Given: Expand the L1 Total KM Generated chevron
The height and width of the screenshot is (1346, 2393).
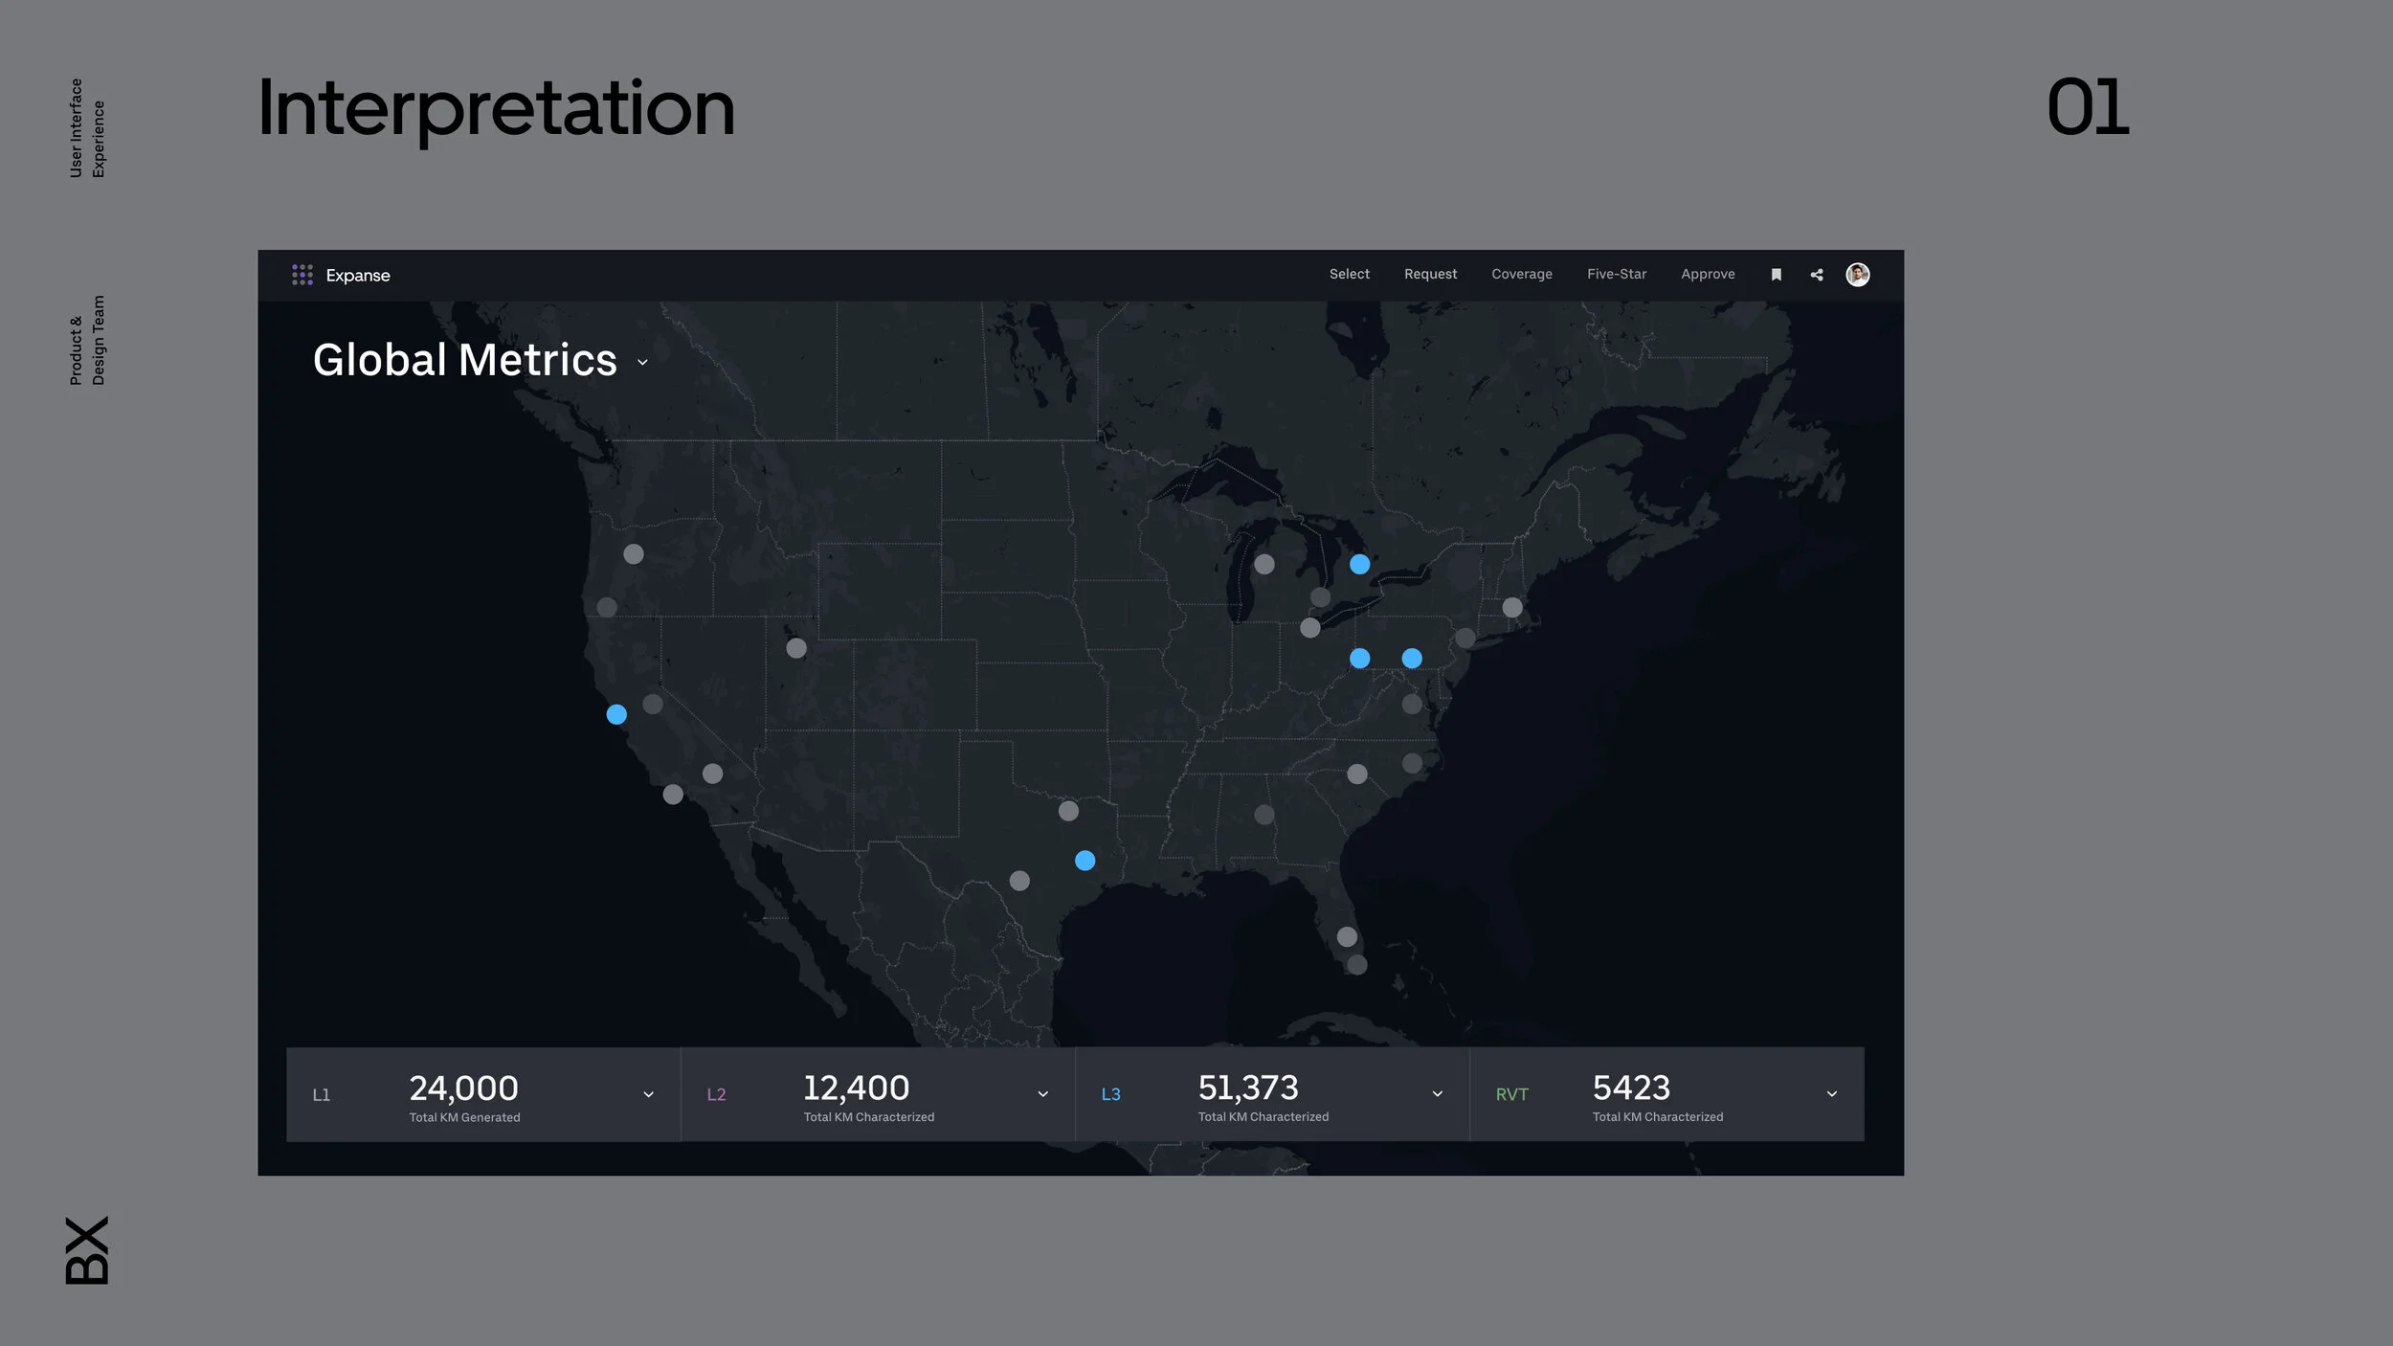Looking at the screenshot, I should coord(648,1094).
